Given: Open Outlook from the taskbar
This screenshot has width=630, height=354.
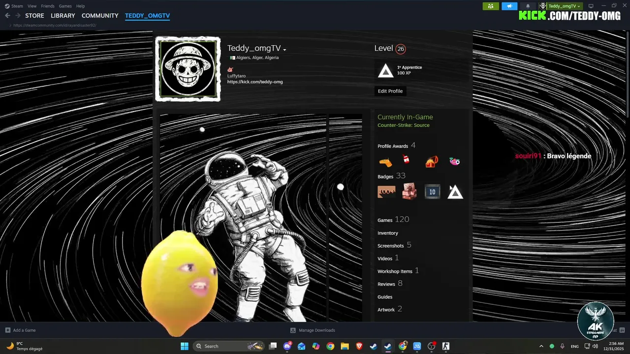Looking at the screenshot, I should click(x=301, y=346).
